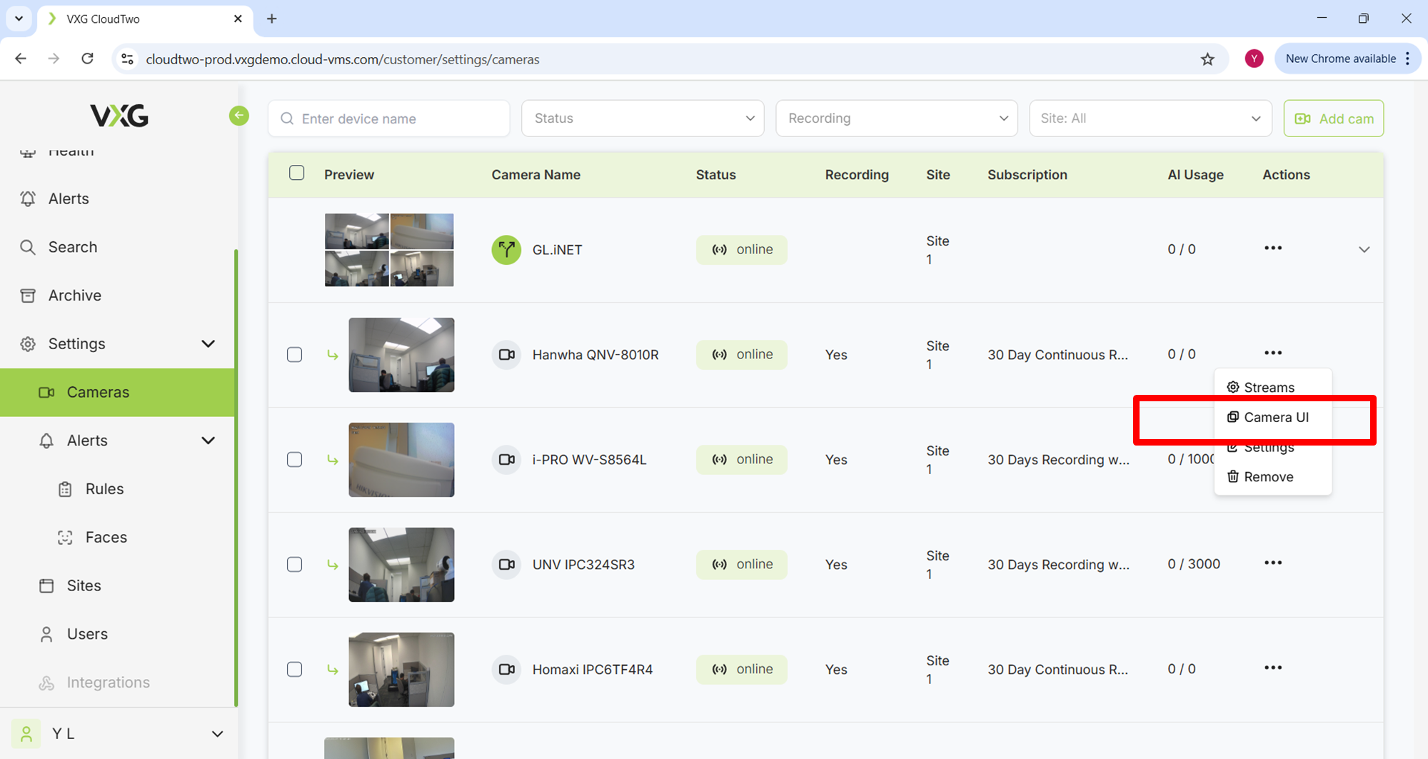Image resolution: width=1428 pixels, height=759 pixels.
Task: Tick the i-PRO WV-S8564L checkbox
Action: tap(295, 460)
